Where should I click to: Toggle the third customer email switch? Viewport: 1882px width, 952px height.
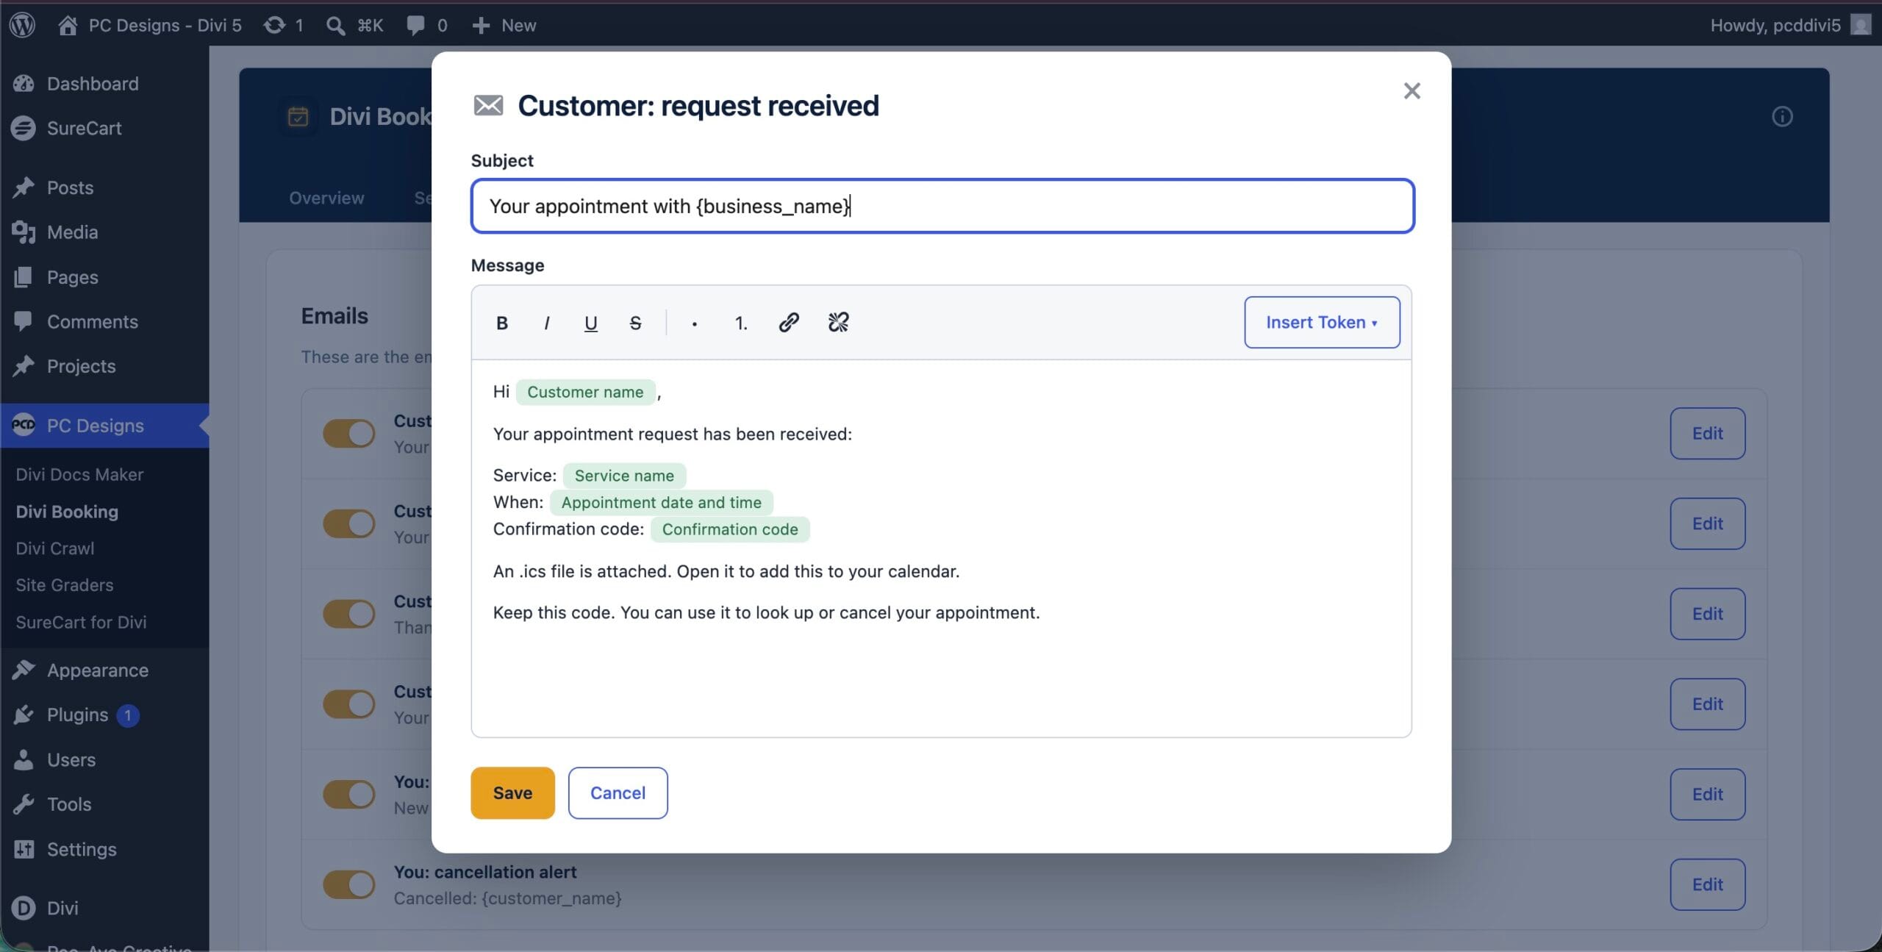point(348,614)
